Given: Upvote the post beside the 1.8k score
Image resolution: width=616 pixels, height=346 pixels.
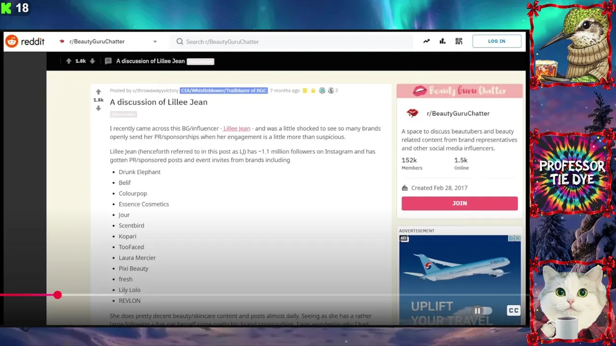Looking at the screenshot, I should click(98, 92).
